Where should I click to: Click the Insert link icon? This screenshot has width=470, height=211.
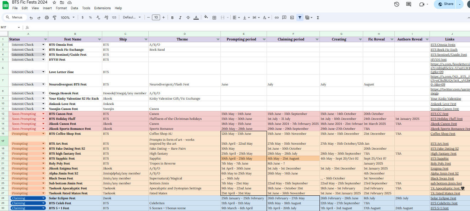tap(277, 17)
